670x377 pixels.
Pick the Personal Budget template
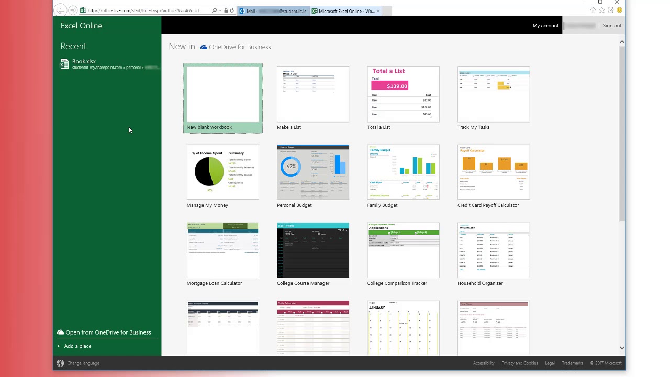coord(313,176)
